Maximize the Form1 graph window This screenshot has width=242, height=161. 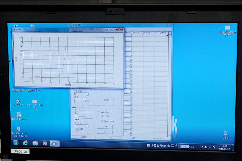(x=113, y=29)
